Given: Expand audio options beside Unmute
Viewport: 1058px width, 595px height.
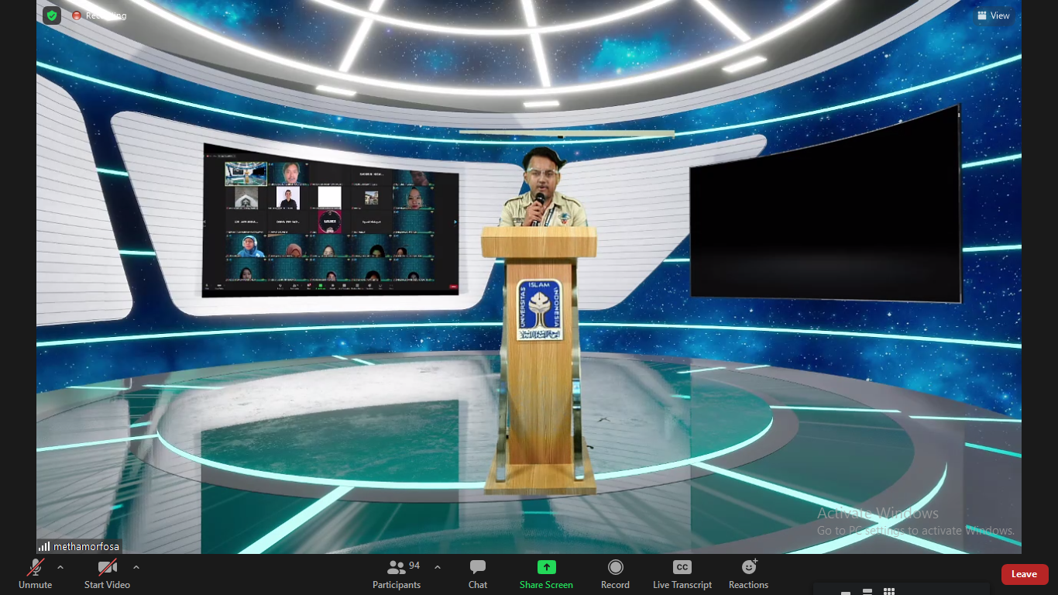Looking at the screenshot, I should tap(60, 567).
